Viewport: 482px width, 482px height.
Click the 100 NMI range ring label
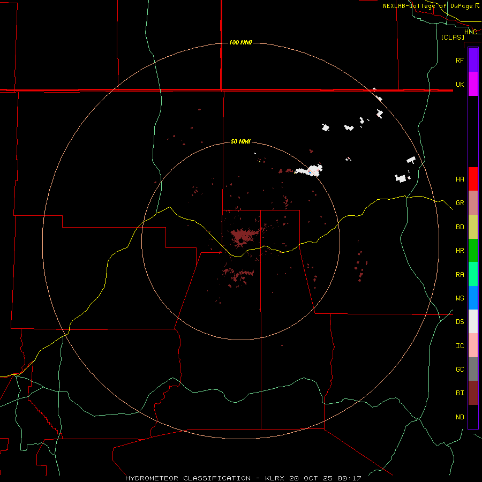[x=240, y=42]
